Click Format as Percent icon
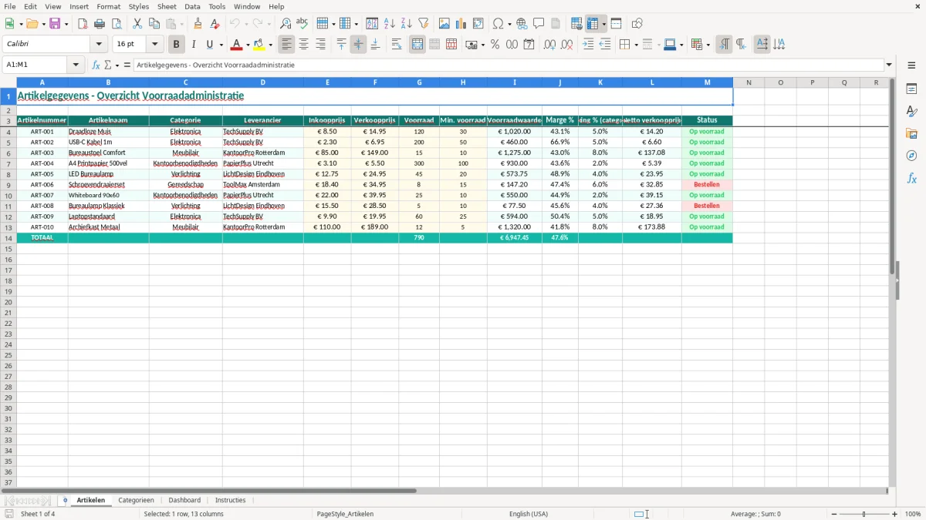Screen dimensions: 926x520 pos(495,45)
